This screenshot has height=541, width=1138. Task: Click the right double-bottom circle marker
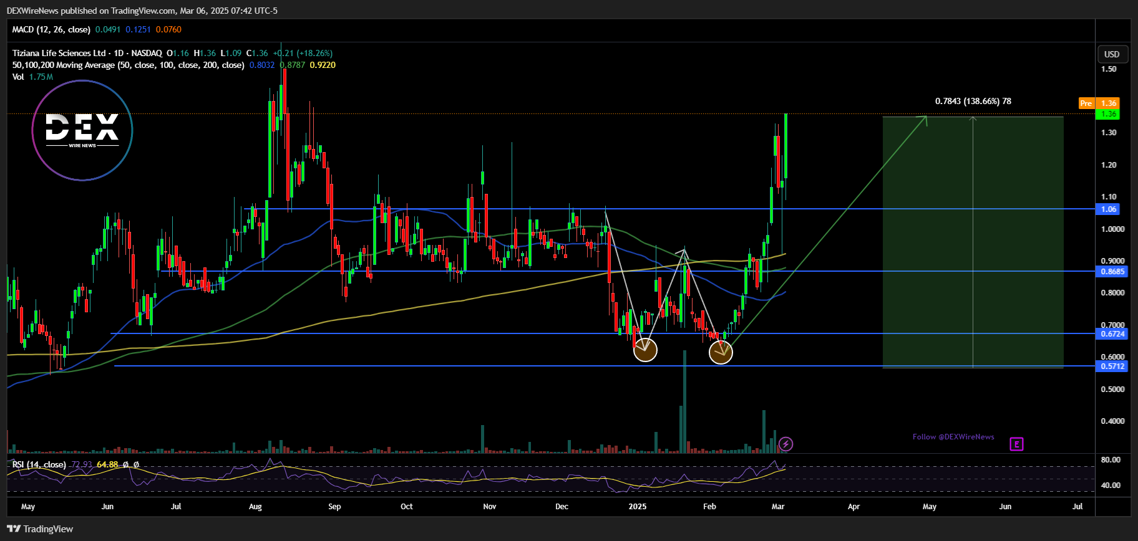point(721,352)
